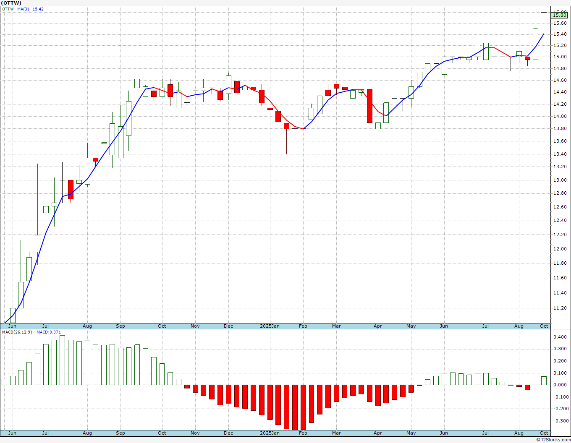This screenshot has height=443, width=571.
Task: Select the 13.20 price axis label
Action: click(x=560, y=167)
